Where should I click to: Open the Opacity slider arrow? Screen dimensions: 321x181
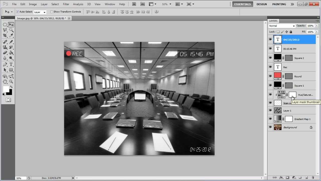click(x=317, y=26)
